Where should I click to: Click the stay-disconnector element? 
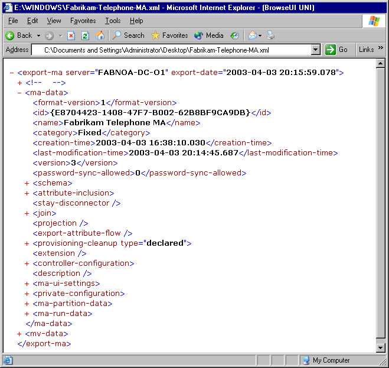77,203
